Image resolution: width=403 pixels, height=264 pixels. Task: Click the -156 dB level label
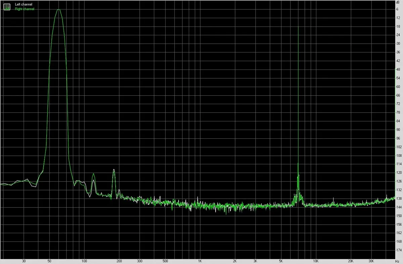(x=398, y=224)
